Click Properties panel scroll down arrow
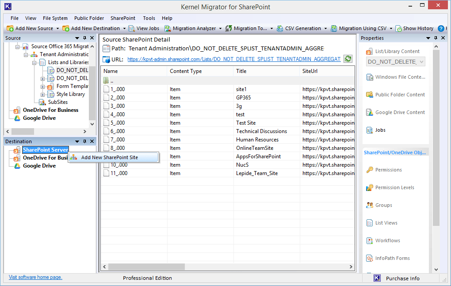This screenshot has width=451, height=286. tap(436, 270)
